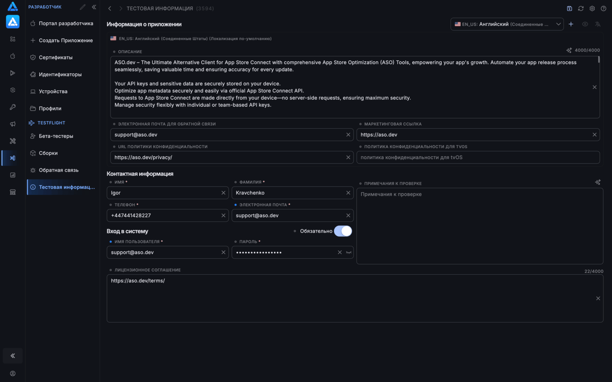Open Портал разработчика
The height and width of the screenshot is (382, 612).
coord(62,23)
